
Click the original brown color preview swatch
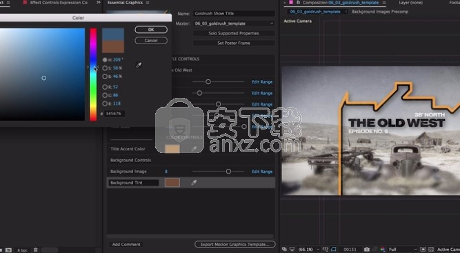click(x=113, y=47)
